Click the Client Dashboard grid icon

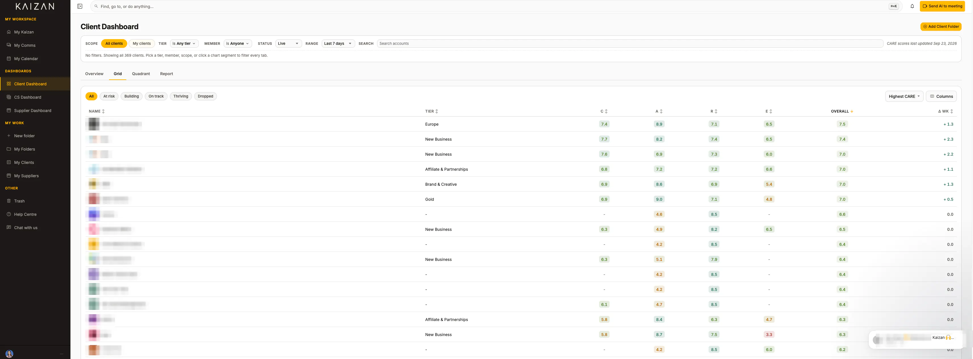(9, 84)
